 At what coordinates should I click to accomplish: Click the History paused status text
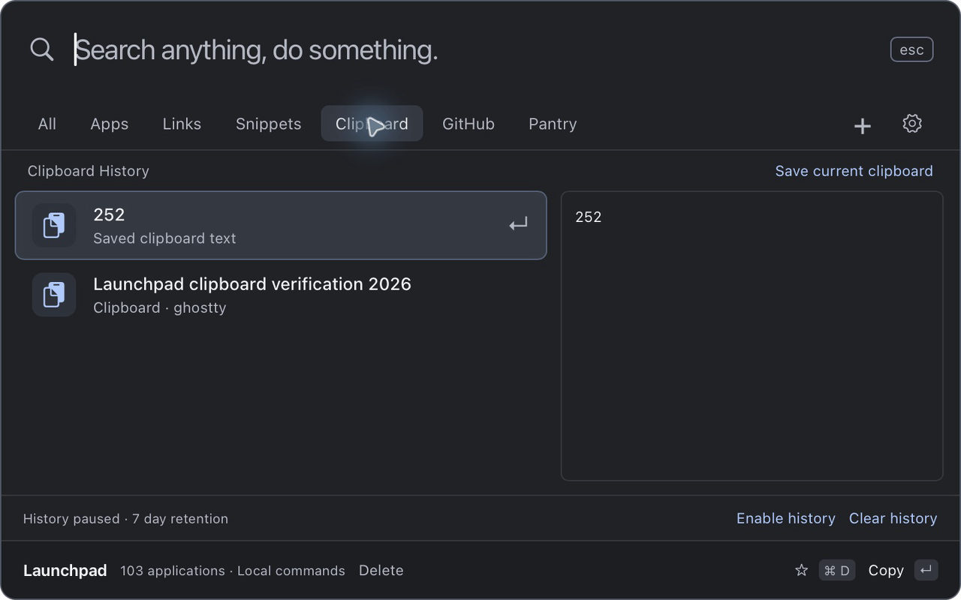[x=125, y=518]
